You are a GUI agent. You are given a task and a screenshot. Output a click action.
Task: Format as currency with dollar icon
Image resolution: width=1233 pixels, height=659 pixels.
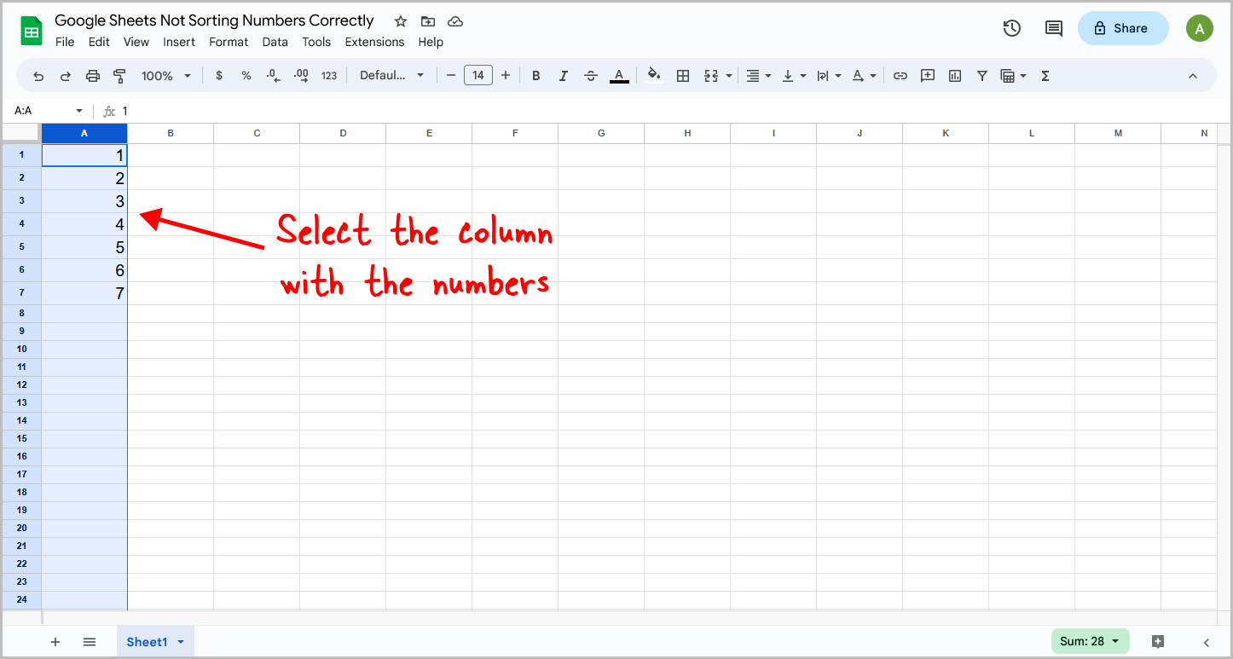219,76
